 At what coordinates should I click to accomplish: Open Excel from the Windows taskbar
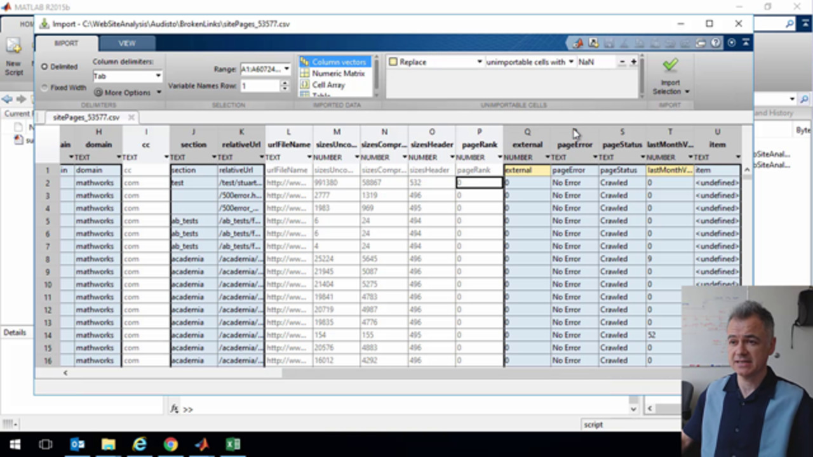232,444
